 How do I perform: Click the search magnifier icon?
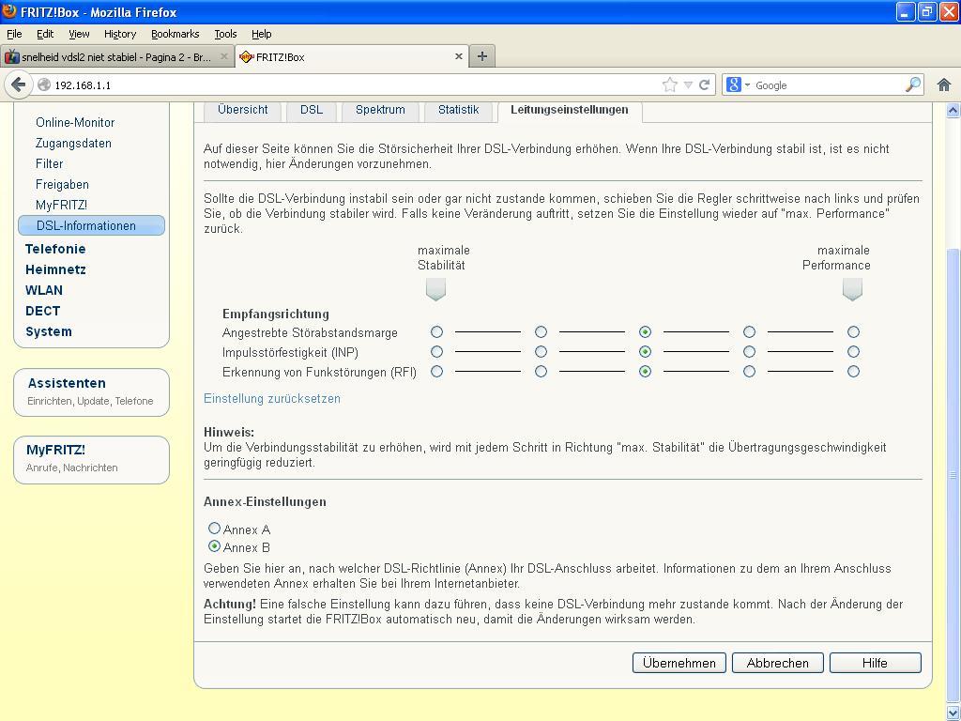[912, 84]
